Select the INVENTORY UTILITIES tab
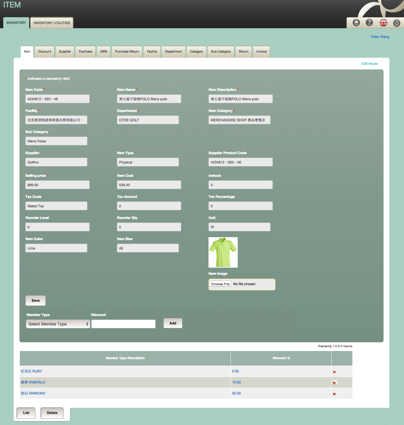404x425 pixels. 51,22
